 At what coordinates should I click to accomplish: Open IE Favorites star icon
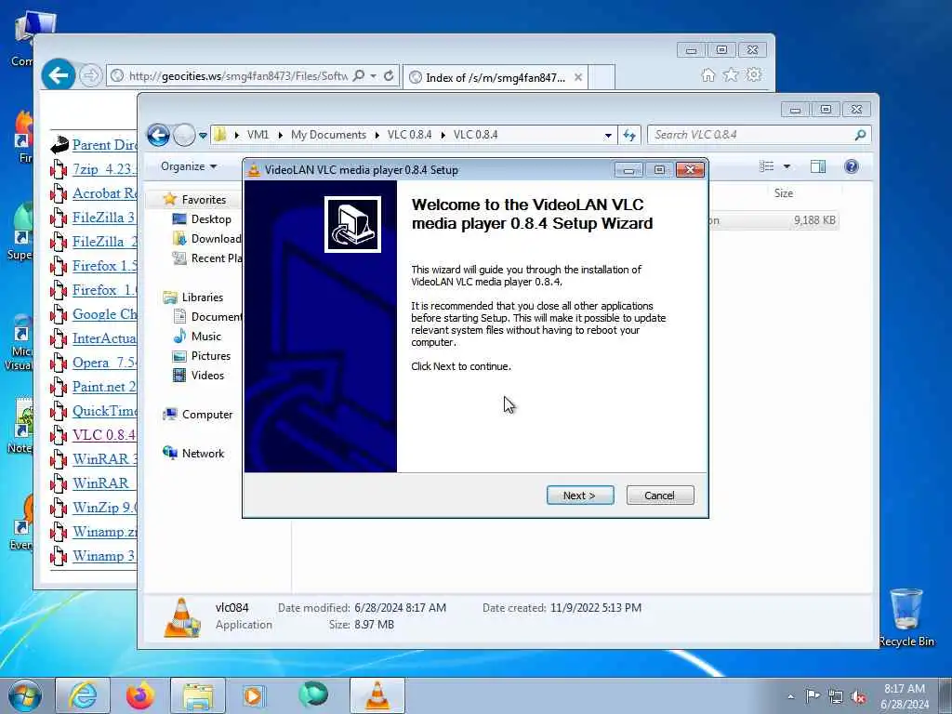tap(731, 74)
